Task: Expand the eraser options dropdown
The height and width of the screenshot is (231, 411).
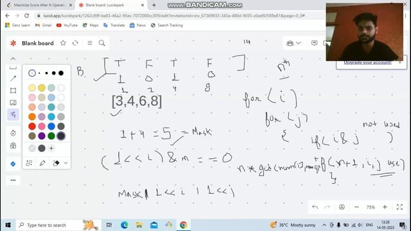Action: (66, 163)
